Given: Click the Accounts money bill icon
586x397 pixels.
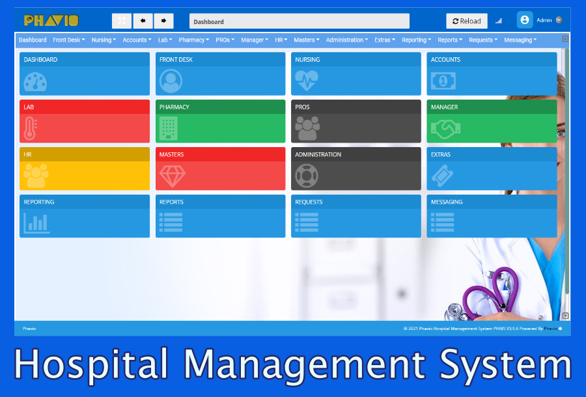Looking at the screenshot, I should 443,81.
